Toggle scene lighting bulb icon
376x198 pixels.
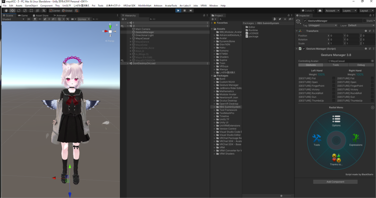click(35, 19)
